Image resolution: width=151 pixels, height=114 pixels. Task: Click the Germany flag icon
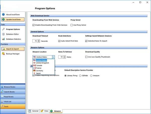click(34, 70)
